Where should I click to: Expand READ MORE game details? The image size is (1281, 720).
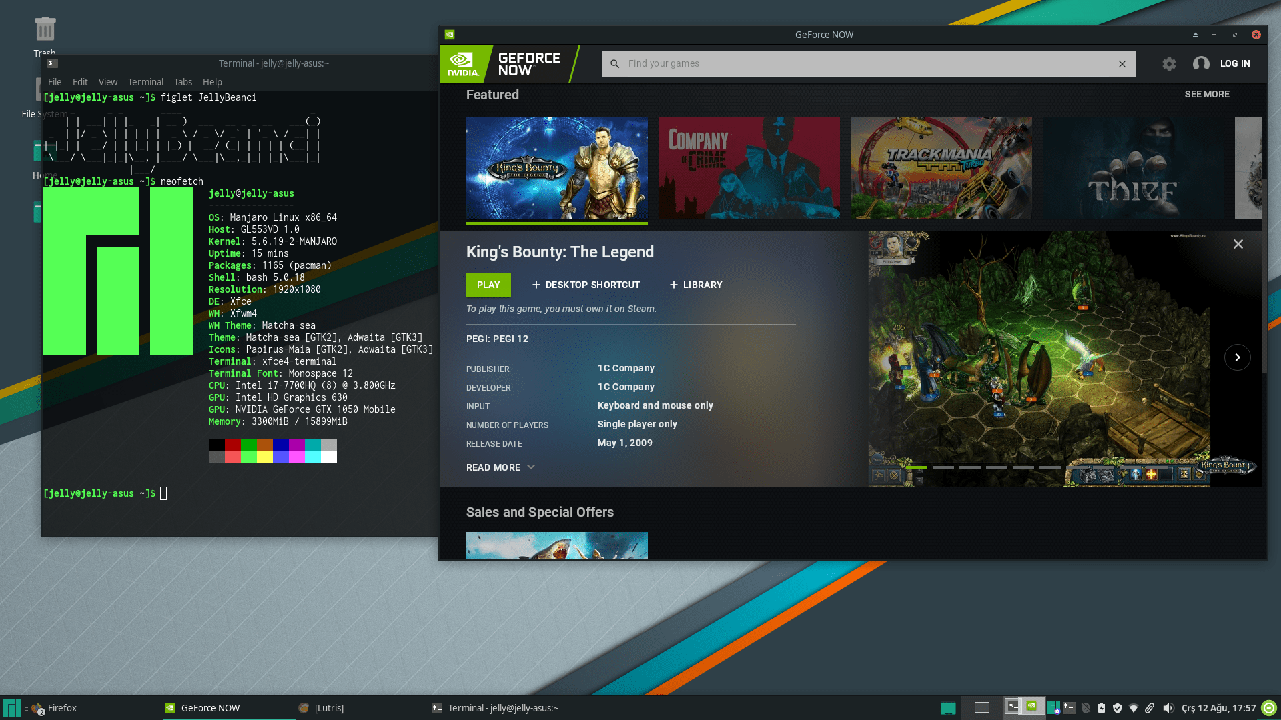500,467
